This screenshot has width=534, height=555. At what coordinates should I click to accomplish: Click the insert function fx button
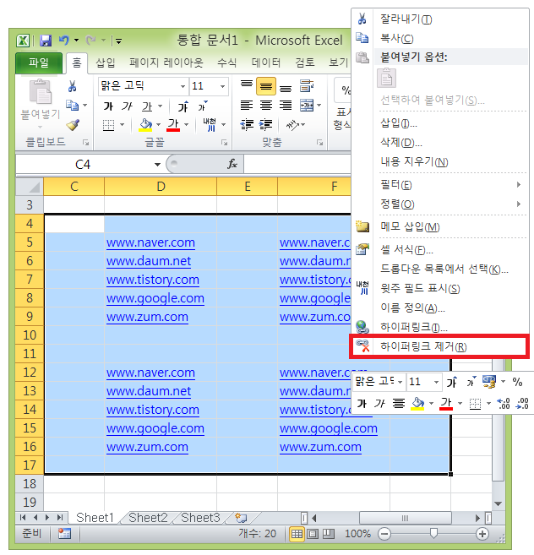[x=232, y=164]
